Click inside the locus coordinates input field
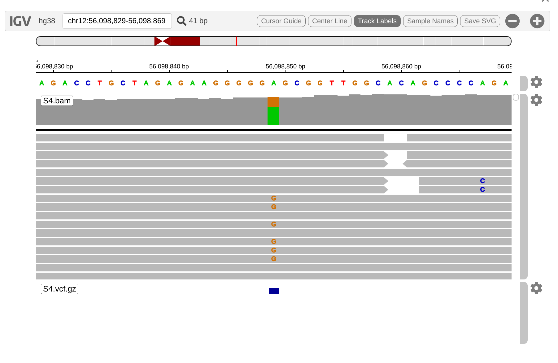558x363 pixels. [117, 21]
